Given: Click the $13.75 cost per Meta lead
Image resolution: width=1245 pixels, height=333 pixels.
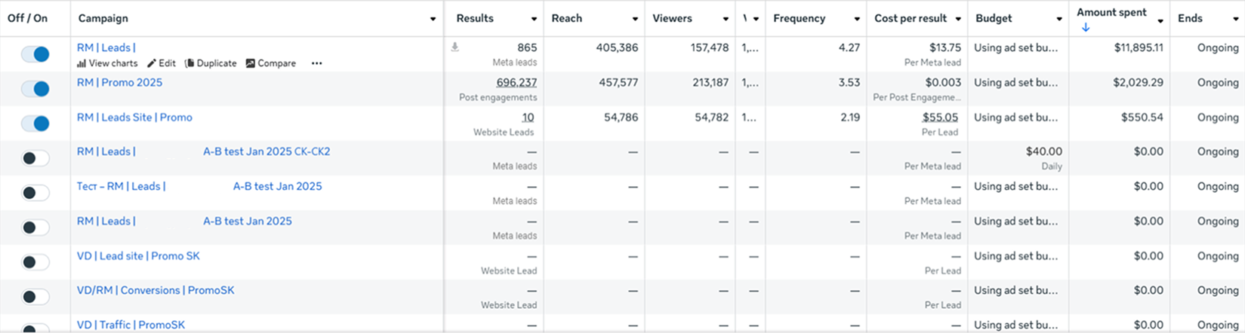Looking at the screenshot, I should [x=945, y=47].
